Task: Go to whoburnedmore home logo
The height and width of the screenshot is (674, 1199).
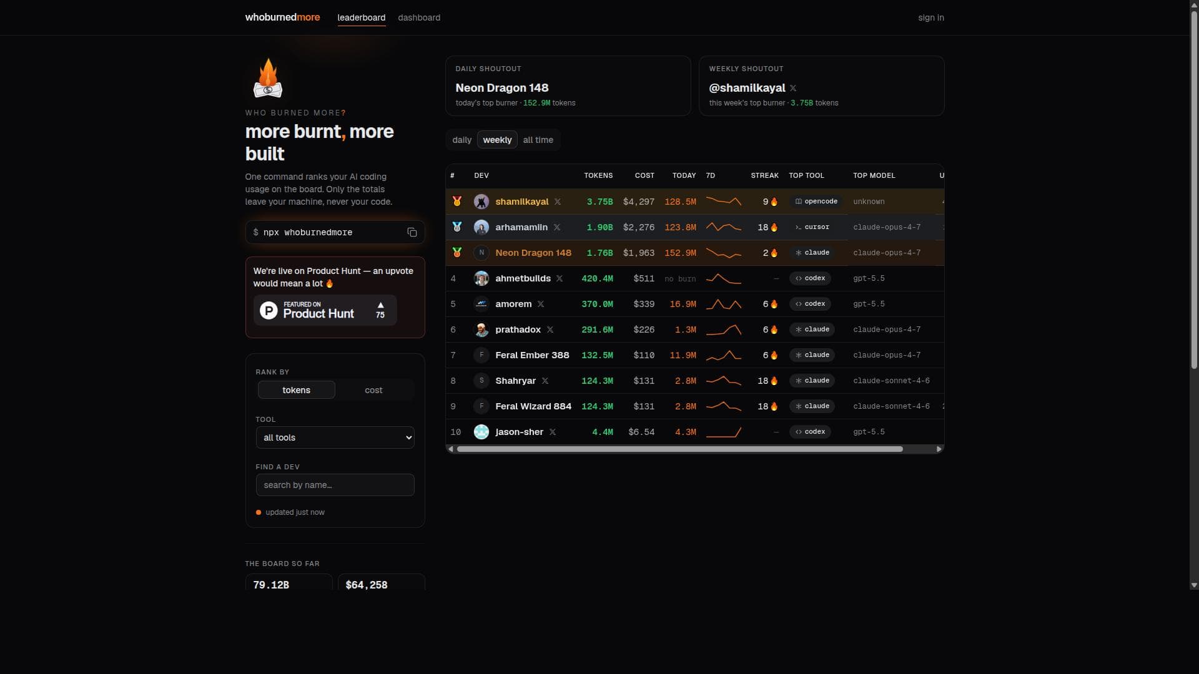Action: (x=283, y=17)
